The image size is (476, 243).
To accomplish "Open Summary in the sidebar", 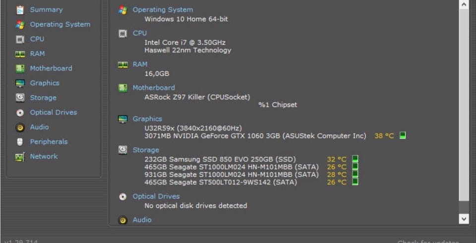I will (46, 10).
